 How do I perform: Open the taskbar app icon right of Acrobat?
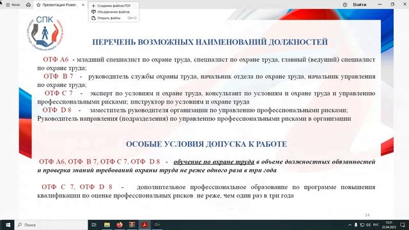click(x=157, y=225)
